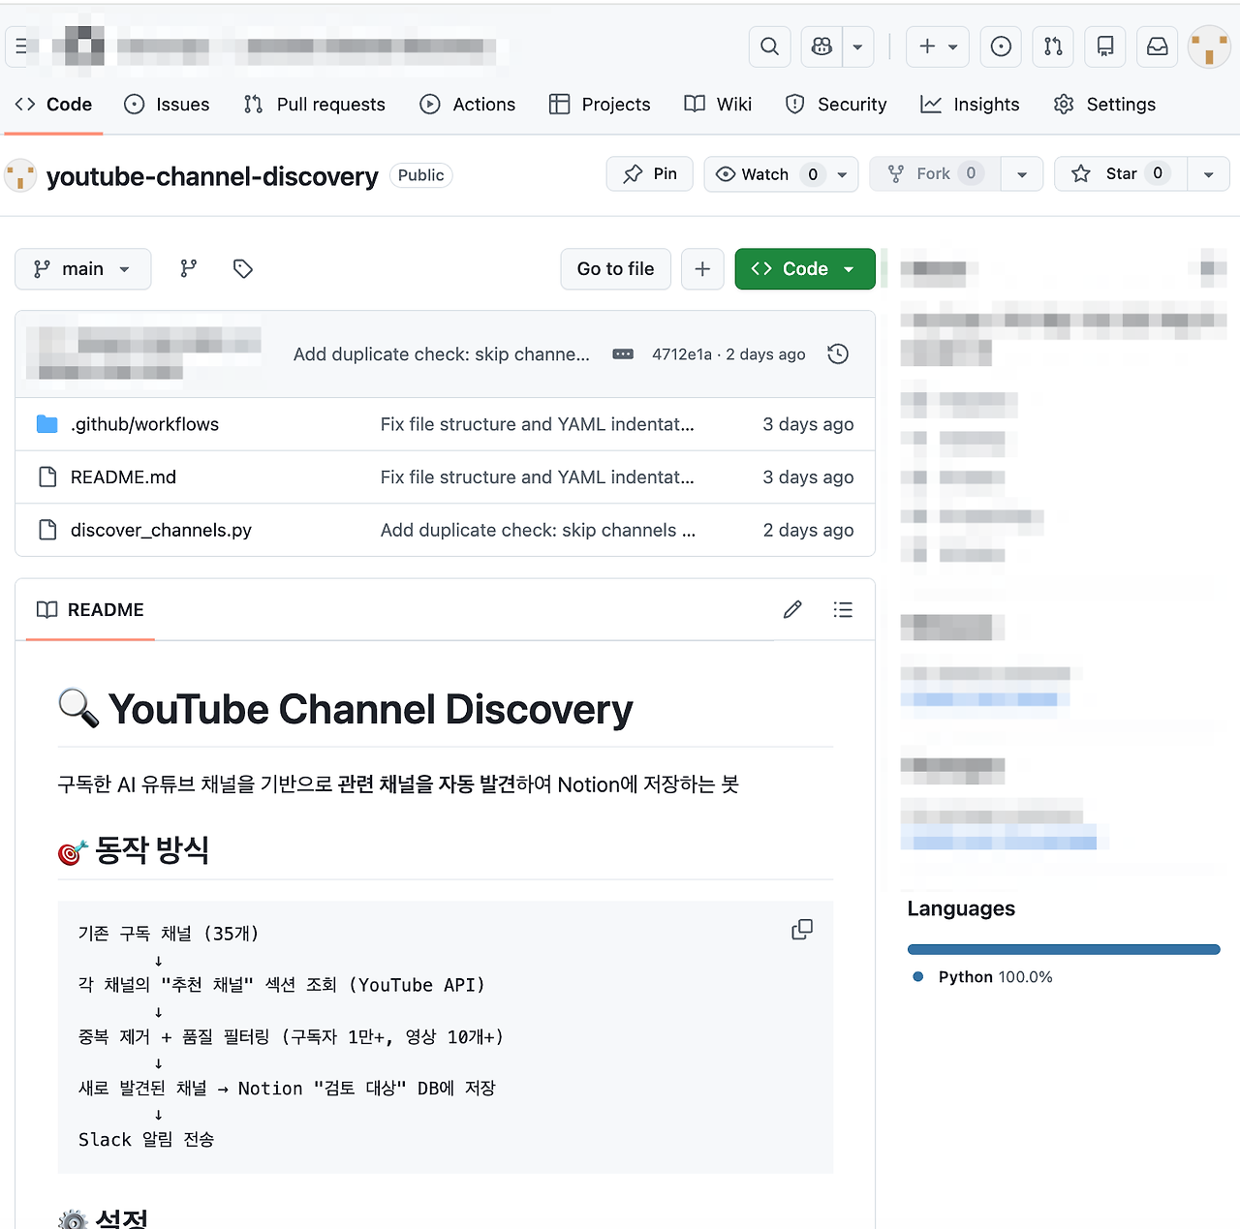The height and width of the screenshot is (1229, 1240).
Task: Click the YouTube Channel Discovery README heading
Action: pos(346,710)
